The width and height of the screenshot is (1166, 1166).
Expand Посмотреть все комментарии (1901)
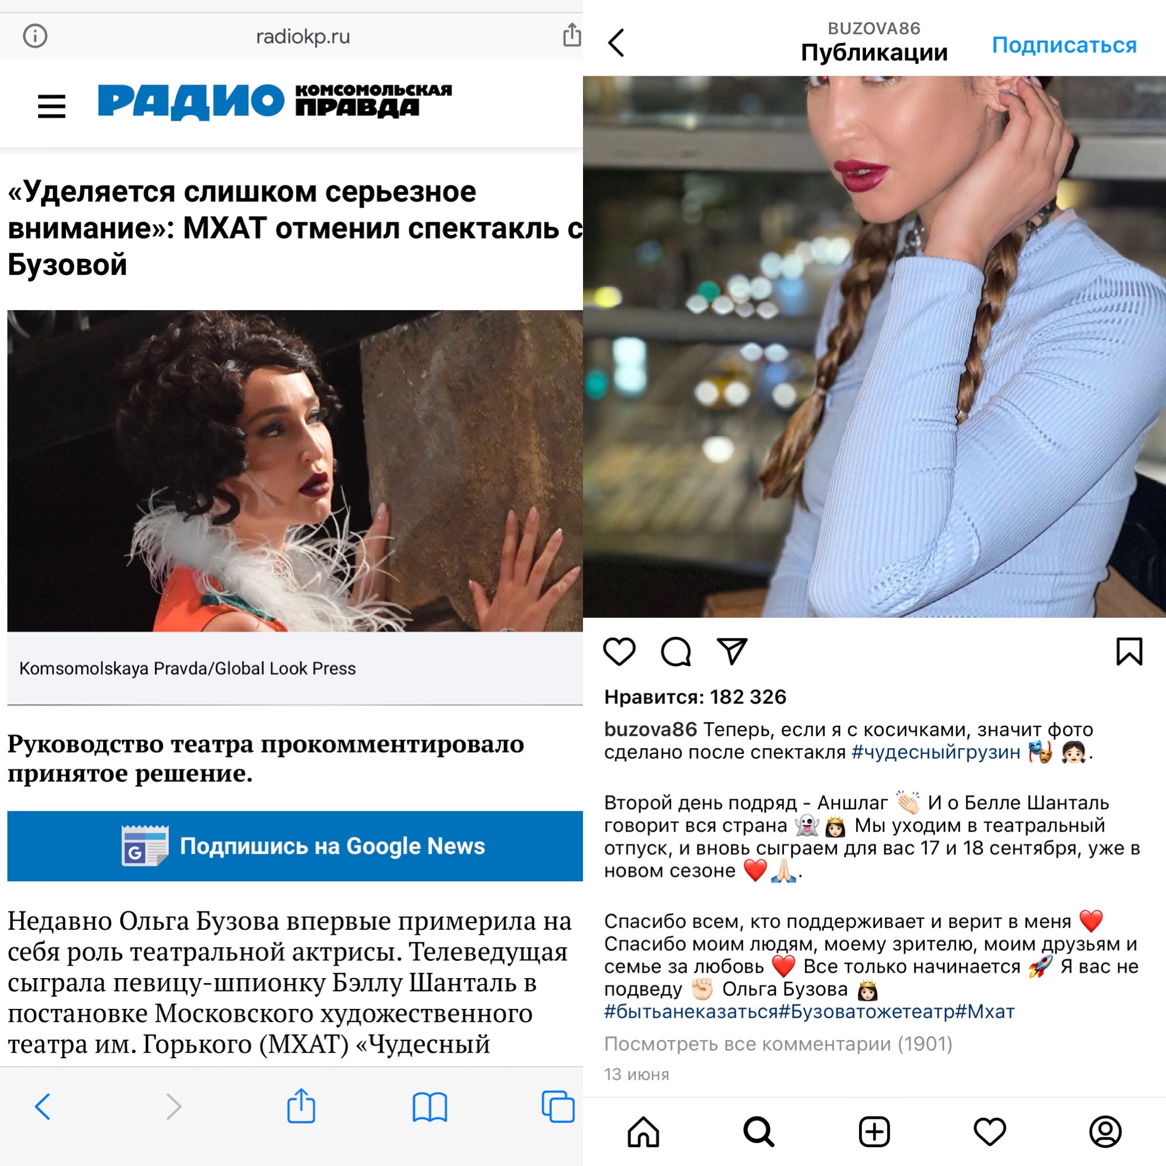click(x=778, y=1044)
